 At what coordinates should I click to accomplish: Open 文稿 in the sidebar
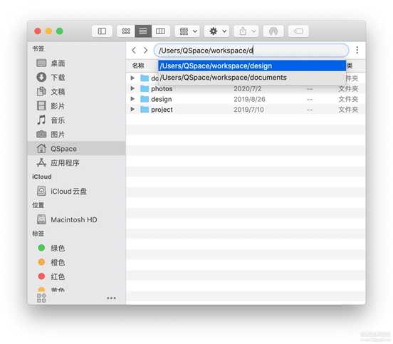point(76,91)
